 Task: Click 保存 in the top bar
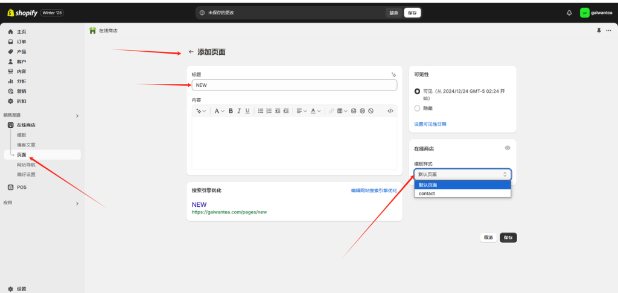point(412,13)
